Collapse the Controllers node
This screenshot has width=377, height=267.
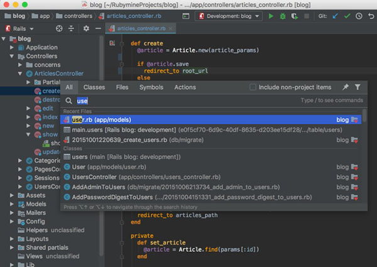12,56
